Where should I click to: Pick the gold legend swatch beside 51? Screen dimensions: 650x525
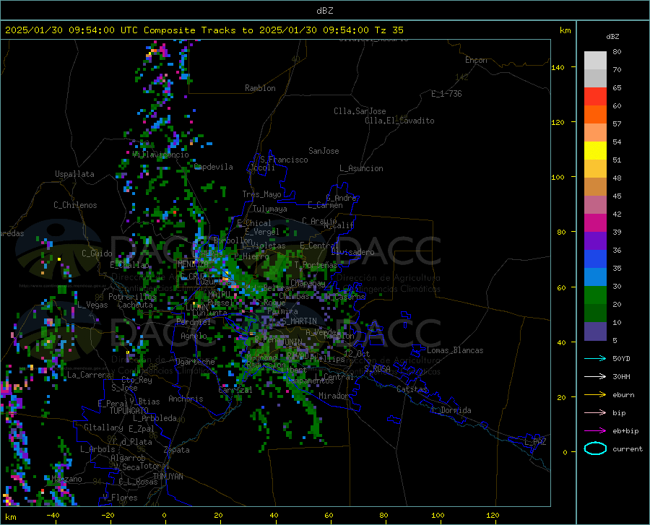595,169
